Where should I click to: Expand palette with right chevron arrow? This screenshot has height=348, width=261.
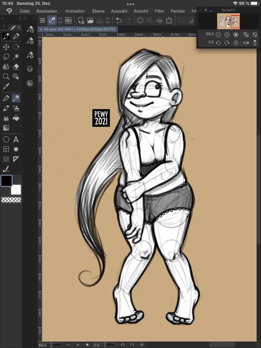(35, 18)
